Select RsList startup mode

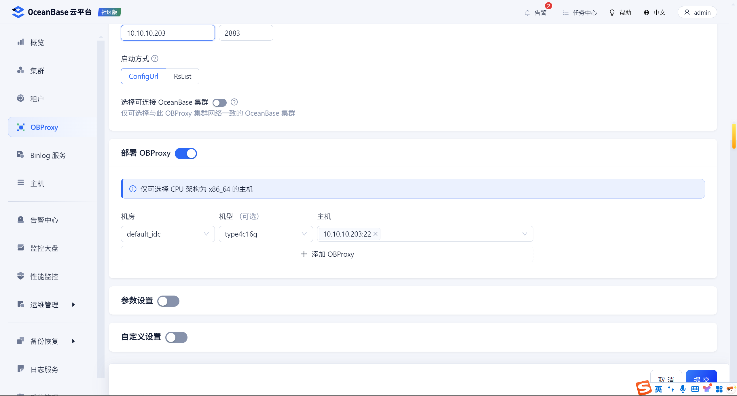[x=182, y=76]
